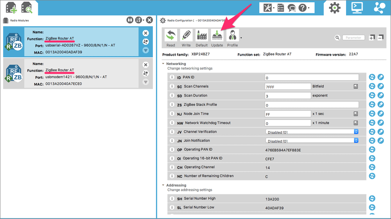Click the parameter search magnifier icon
The image size is (391, 219).
click(x=337, y=38)
